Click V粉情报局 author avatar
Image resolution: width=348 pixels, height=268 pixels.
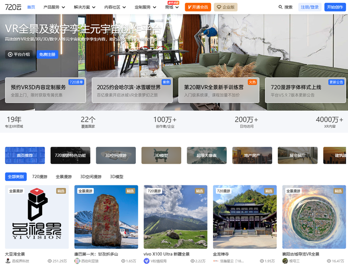click(146, 261)
